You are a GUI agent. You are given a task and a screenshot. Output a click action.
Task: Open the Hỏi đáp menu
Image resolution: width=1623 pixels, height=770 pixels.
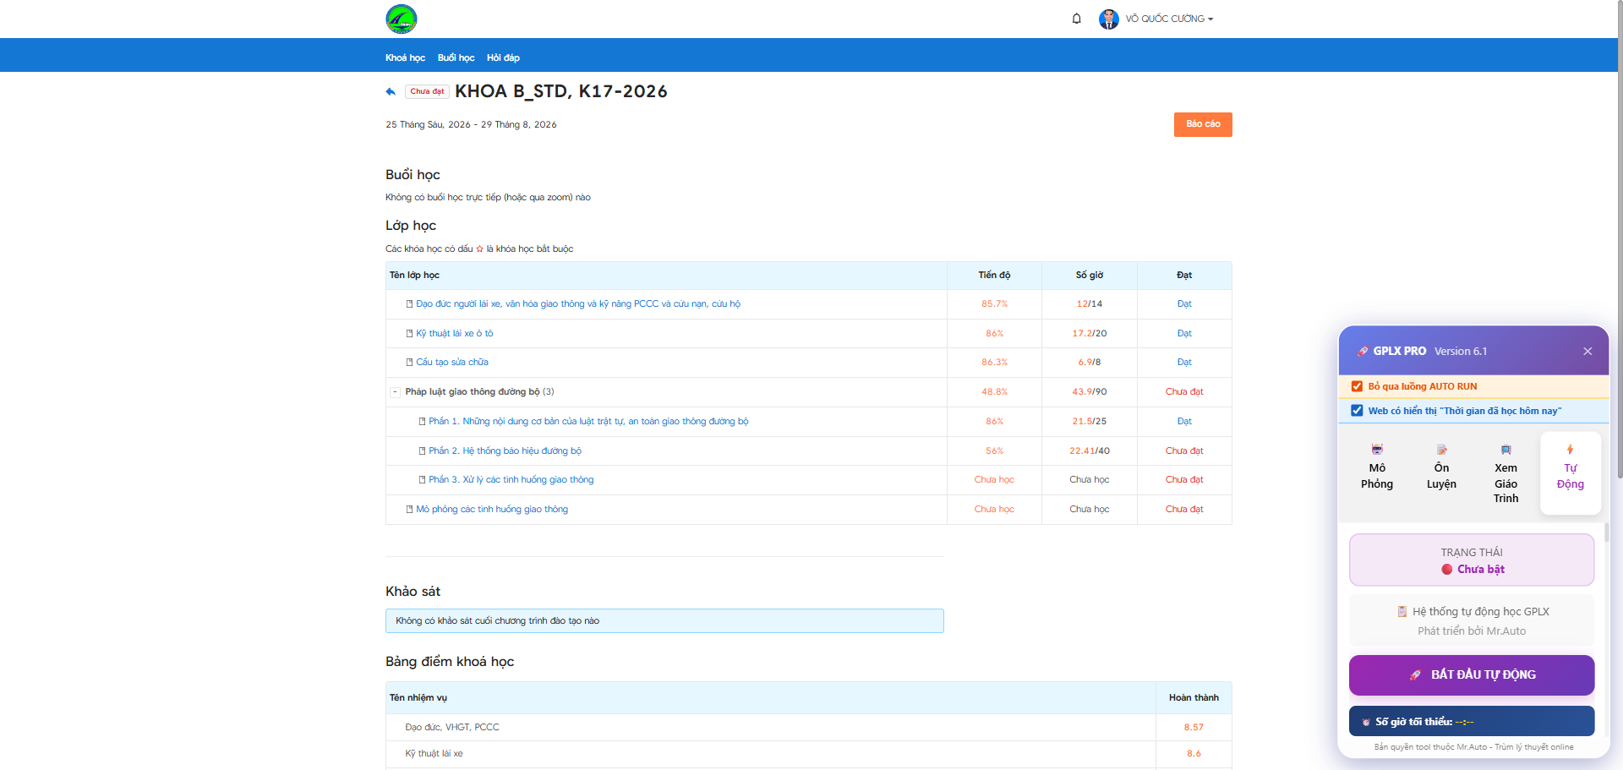point(503,57)
